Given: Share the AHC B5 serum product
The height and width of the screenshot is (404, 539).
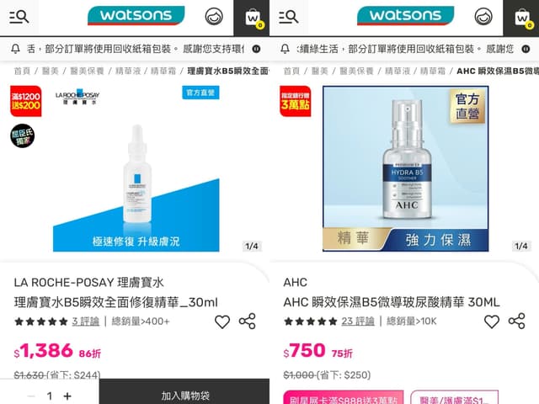Looking at the screenshot, I should coord(516,322).
